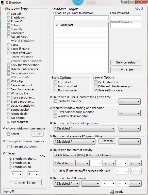This screenshot has height=195, width=148.
Task: Enable Stand By shutdown type
Action: tap(8, 29)
